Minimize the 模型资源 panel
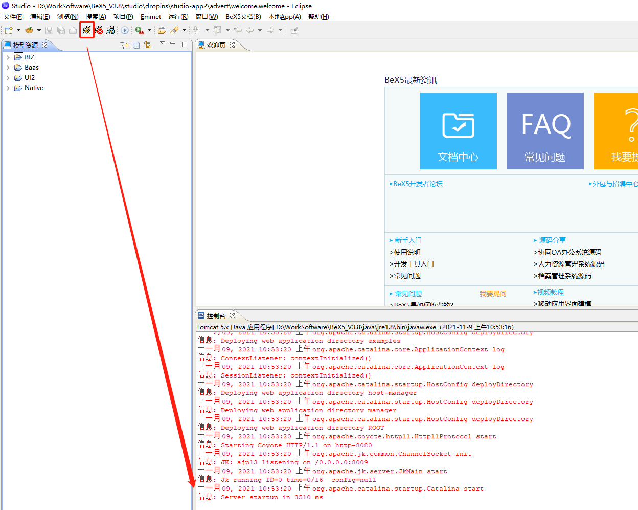 point(172,45)
